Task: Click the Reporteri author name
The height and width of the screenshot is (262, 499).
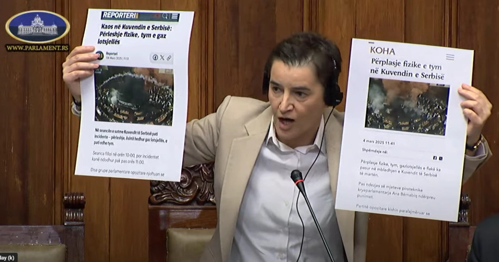Action: [112, 54]
